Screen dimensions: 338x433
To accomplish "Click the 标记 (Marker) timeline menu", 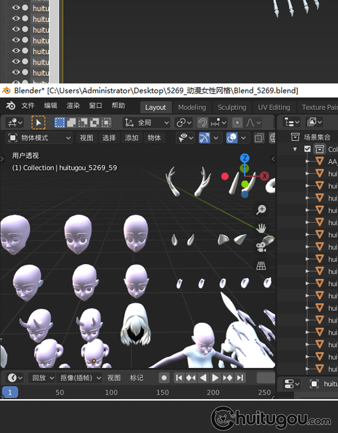I will click(137, 378).
